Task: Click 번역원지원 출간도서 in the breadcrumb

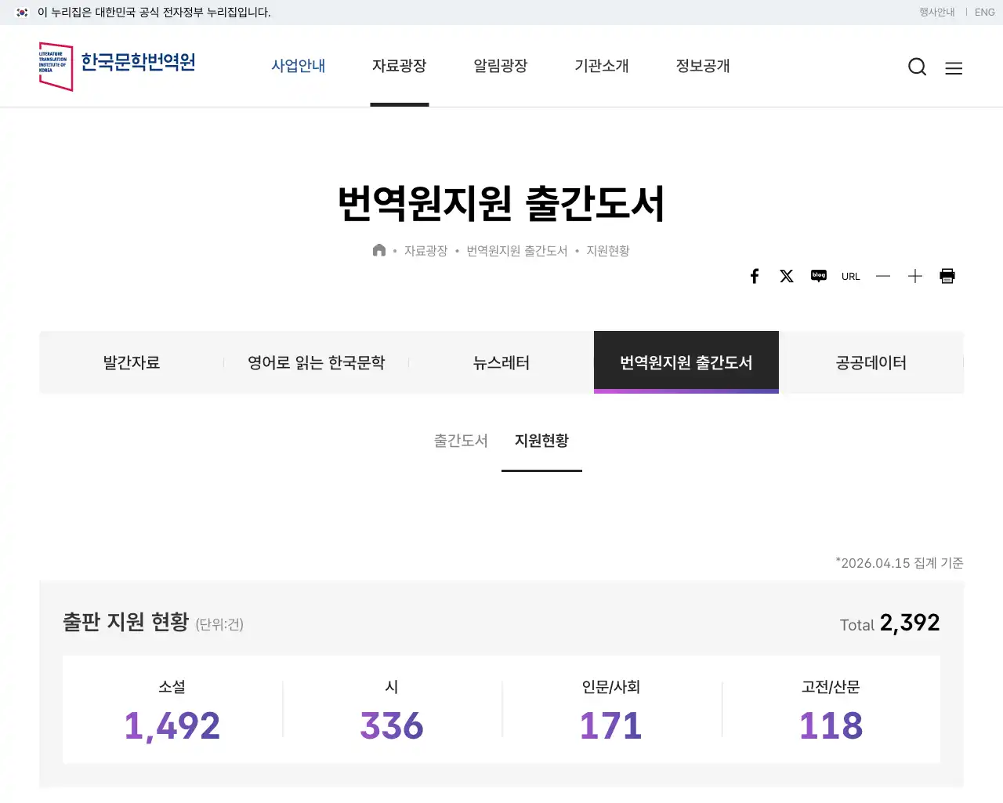Action: point(517,251)
